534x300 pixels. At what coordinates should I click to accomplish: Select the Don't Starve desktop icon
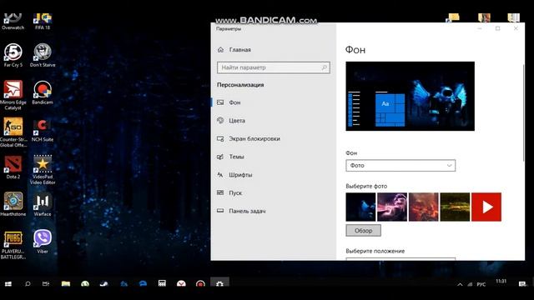pos(43,55)
